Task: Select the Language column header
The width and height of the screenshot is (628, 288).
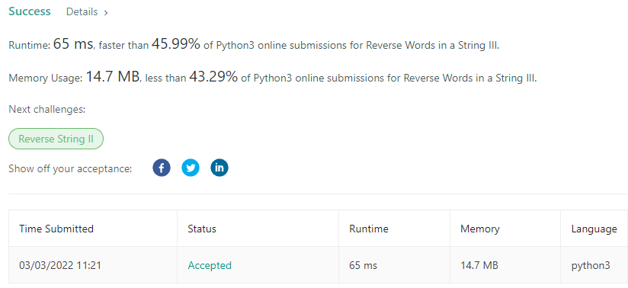Action: click(594, 229)
